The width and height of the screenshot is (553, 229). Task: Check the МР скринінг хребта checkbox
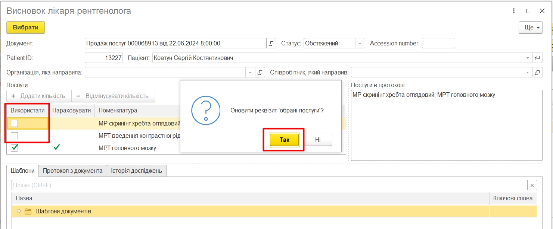click(x=15, y=124)
